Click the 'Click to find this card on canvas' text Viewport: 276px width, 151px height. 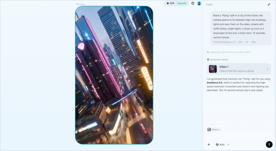tap(237, 71)
